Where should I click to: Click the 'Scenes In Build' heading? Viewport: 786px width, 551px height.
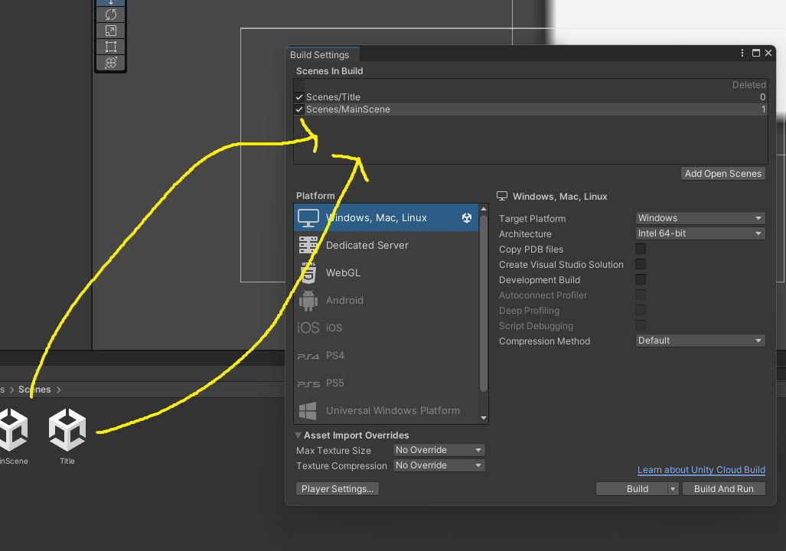329,71
